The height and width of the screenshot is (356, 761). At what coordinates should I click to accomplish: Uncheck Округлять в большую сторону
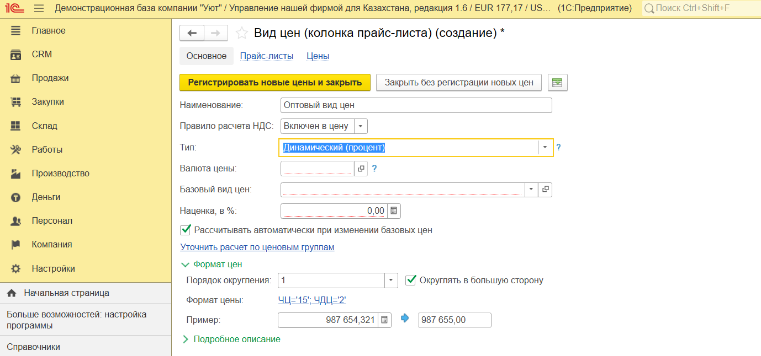(410, 280)
